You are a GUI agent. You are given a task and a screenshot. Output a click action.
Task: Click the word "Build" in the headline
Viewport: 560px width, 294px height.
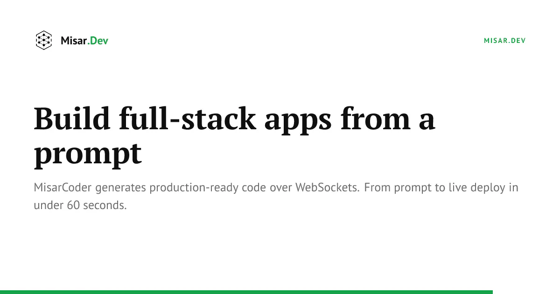click(x=72, y=119)
